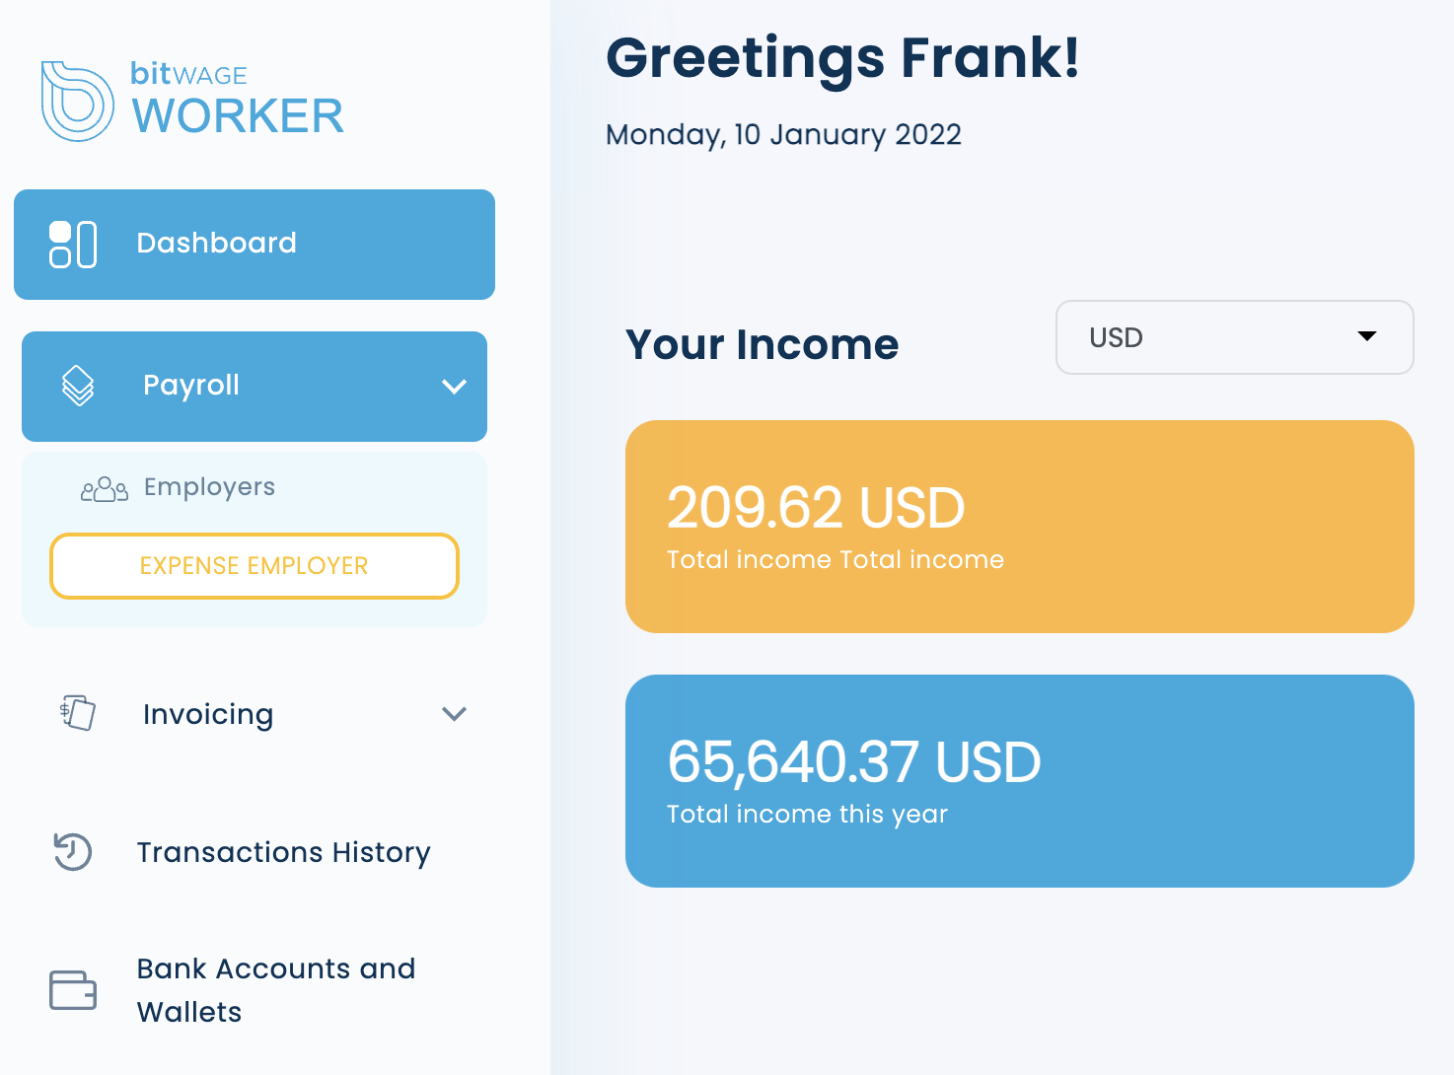The width and height of the screenshot is (1454, 1075).
Task: Click the Invoicing documents icon
Action: [x=78, y=713]
